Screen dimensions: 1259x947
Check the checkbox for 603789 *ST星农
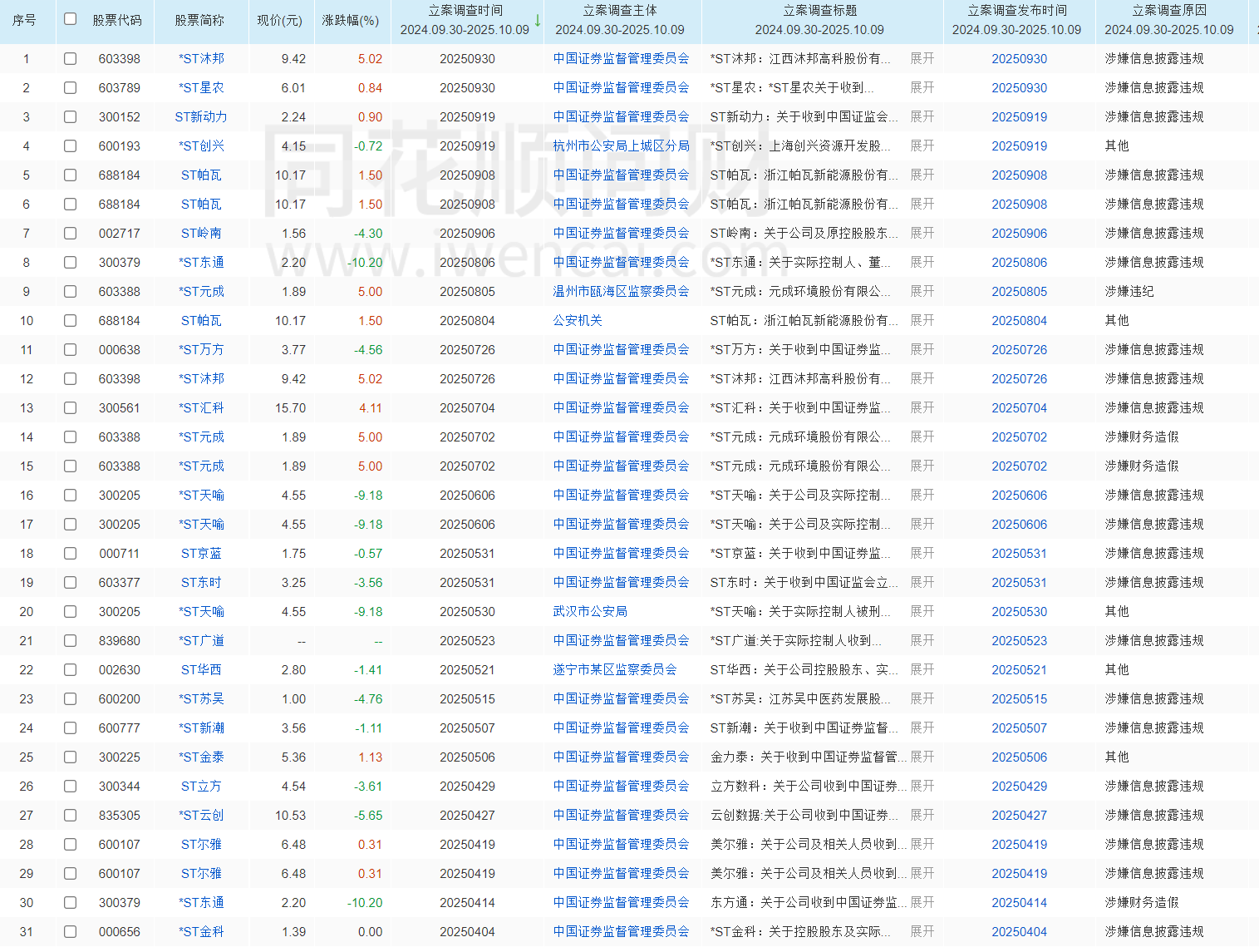[x=70, y=88]
